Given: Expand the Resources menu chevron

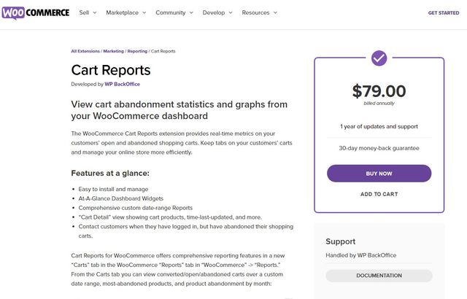Looking at the screenshot, I should click(275, 13).
